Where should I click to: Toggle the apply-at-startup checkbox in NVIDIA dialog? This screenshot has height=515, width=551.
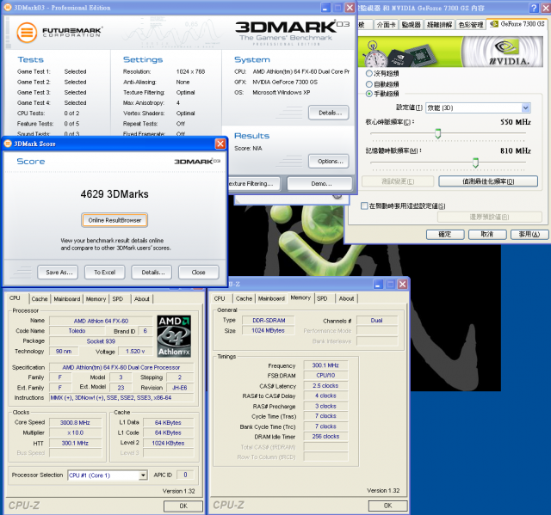tap(364, 205)
